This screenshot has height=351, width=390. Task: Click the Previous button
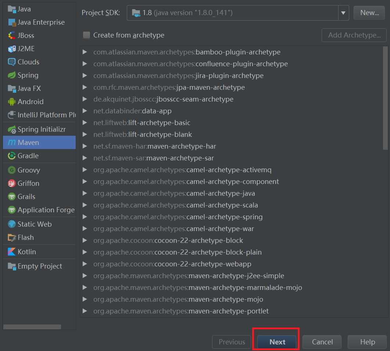point(232,342)
